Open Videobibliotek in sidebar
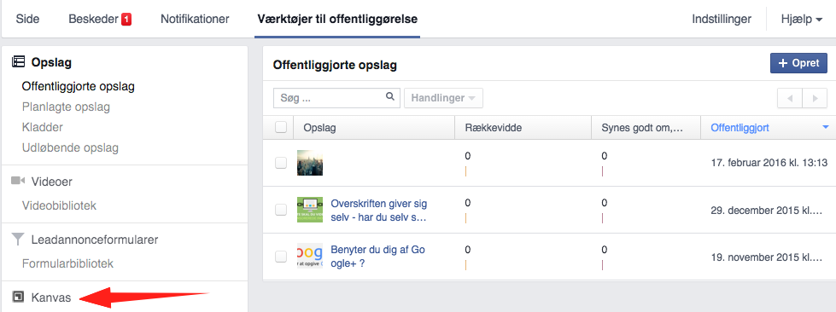Viewport: 836px width, 312px height. coord(59,205)
